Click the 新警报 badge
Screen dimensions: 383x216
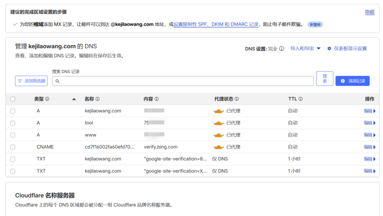click(315, 25)
